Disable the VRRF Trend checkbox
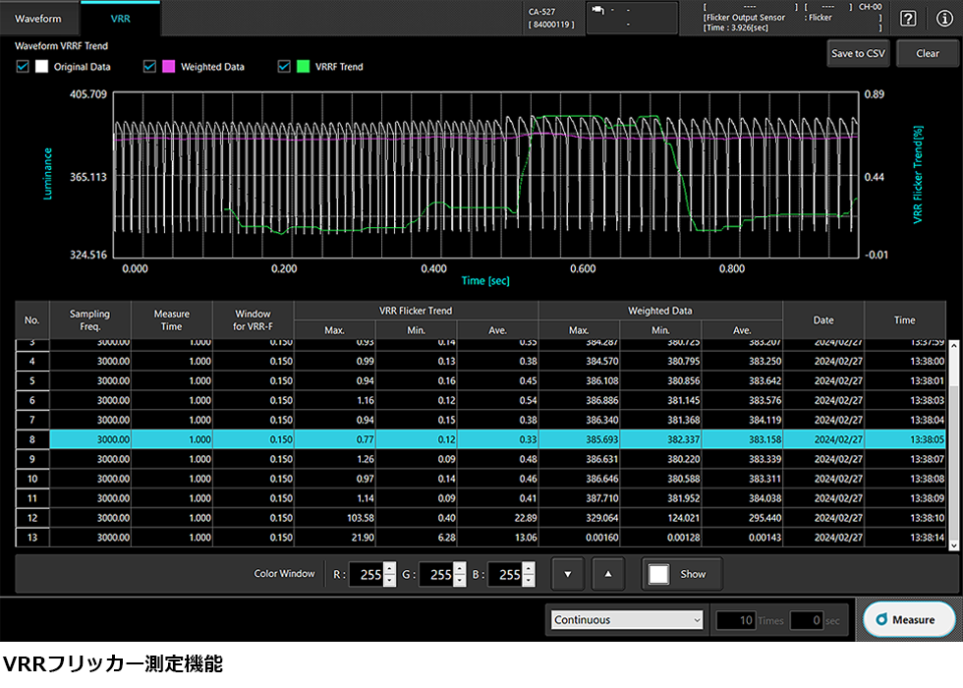 click(x=284, y=67)
